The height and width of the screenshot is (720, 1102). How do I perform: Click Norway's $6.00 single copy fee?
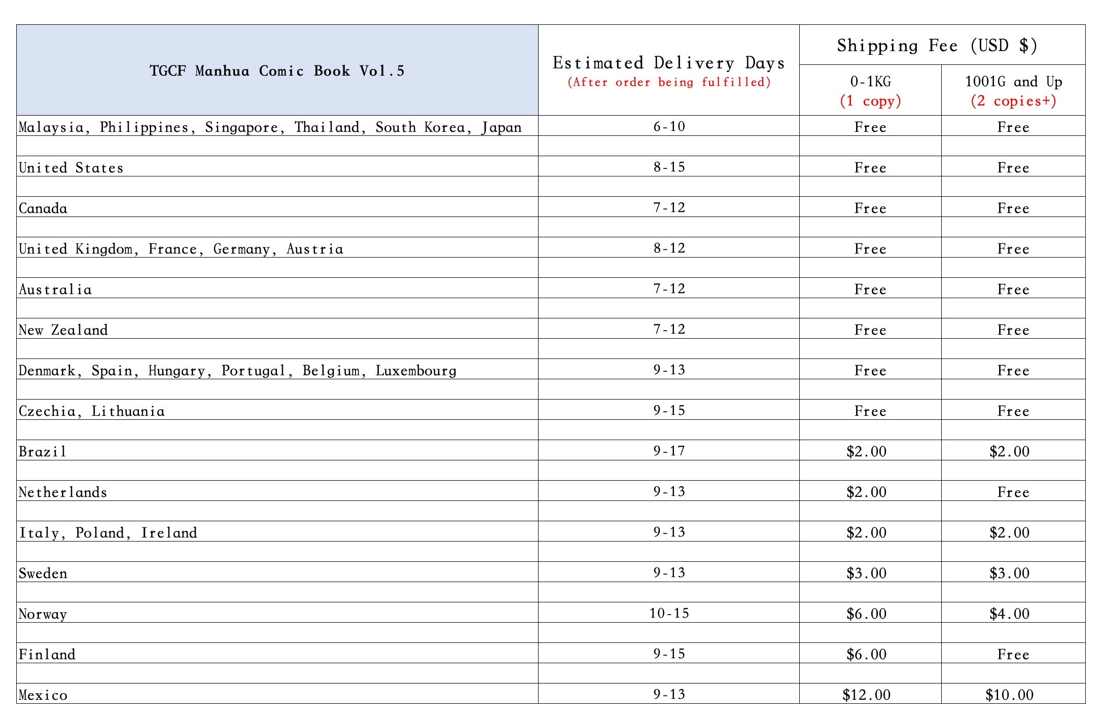[x=866, y=614]
